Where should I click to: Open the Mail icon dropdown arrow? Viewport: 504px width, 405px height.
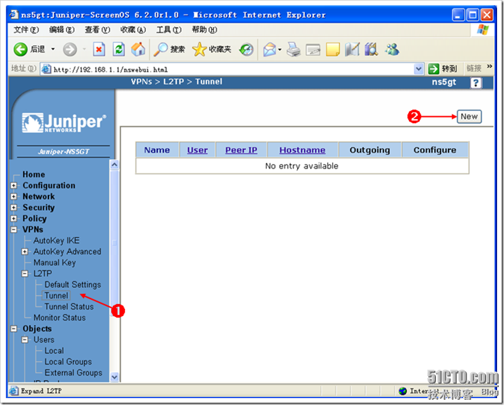(280, 50)
